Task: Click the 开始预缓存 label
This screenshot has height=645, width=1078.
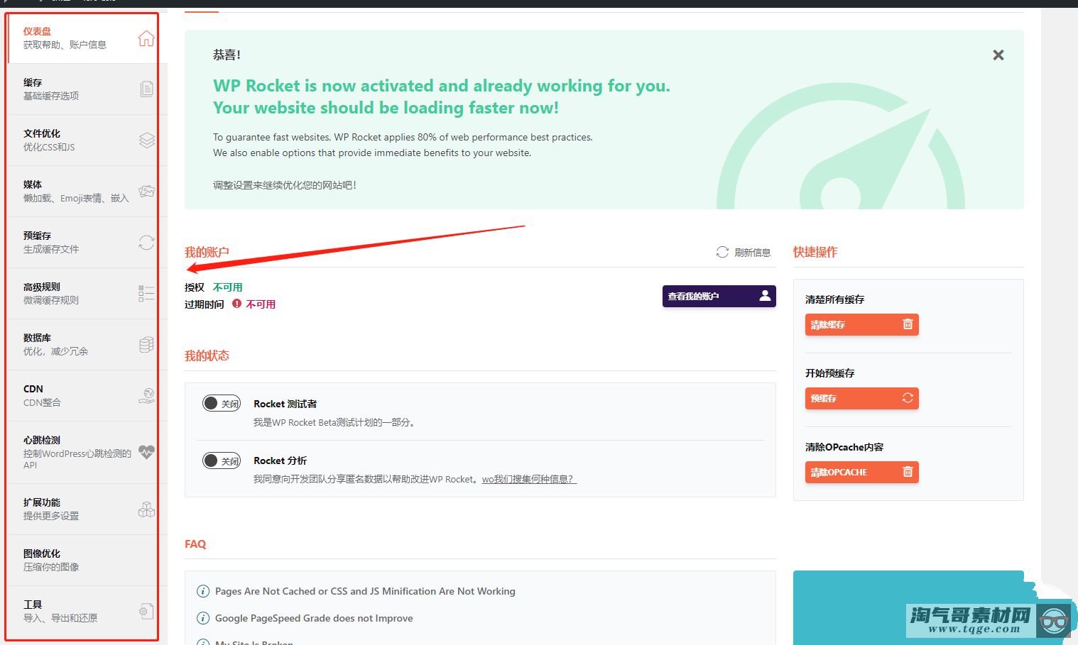Action: (829, 373)
